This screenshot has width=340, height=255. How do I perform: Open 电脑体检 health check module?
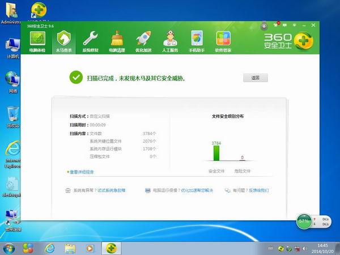pos(37,42)
